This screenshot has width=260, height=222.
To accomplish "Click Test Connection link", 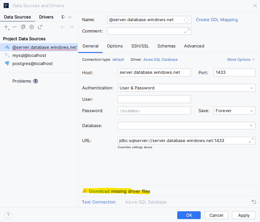I will [x=99, y=202].
